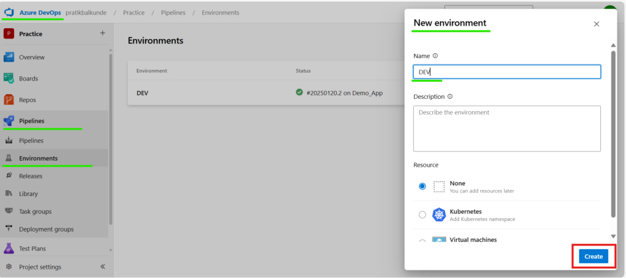Click the info icon beside Name label

[x=435, y=56]
